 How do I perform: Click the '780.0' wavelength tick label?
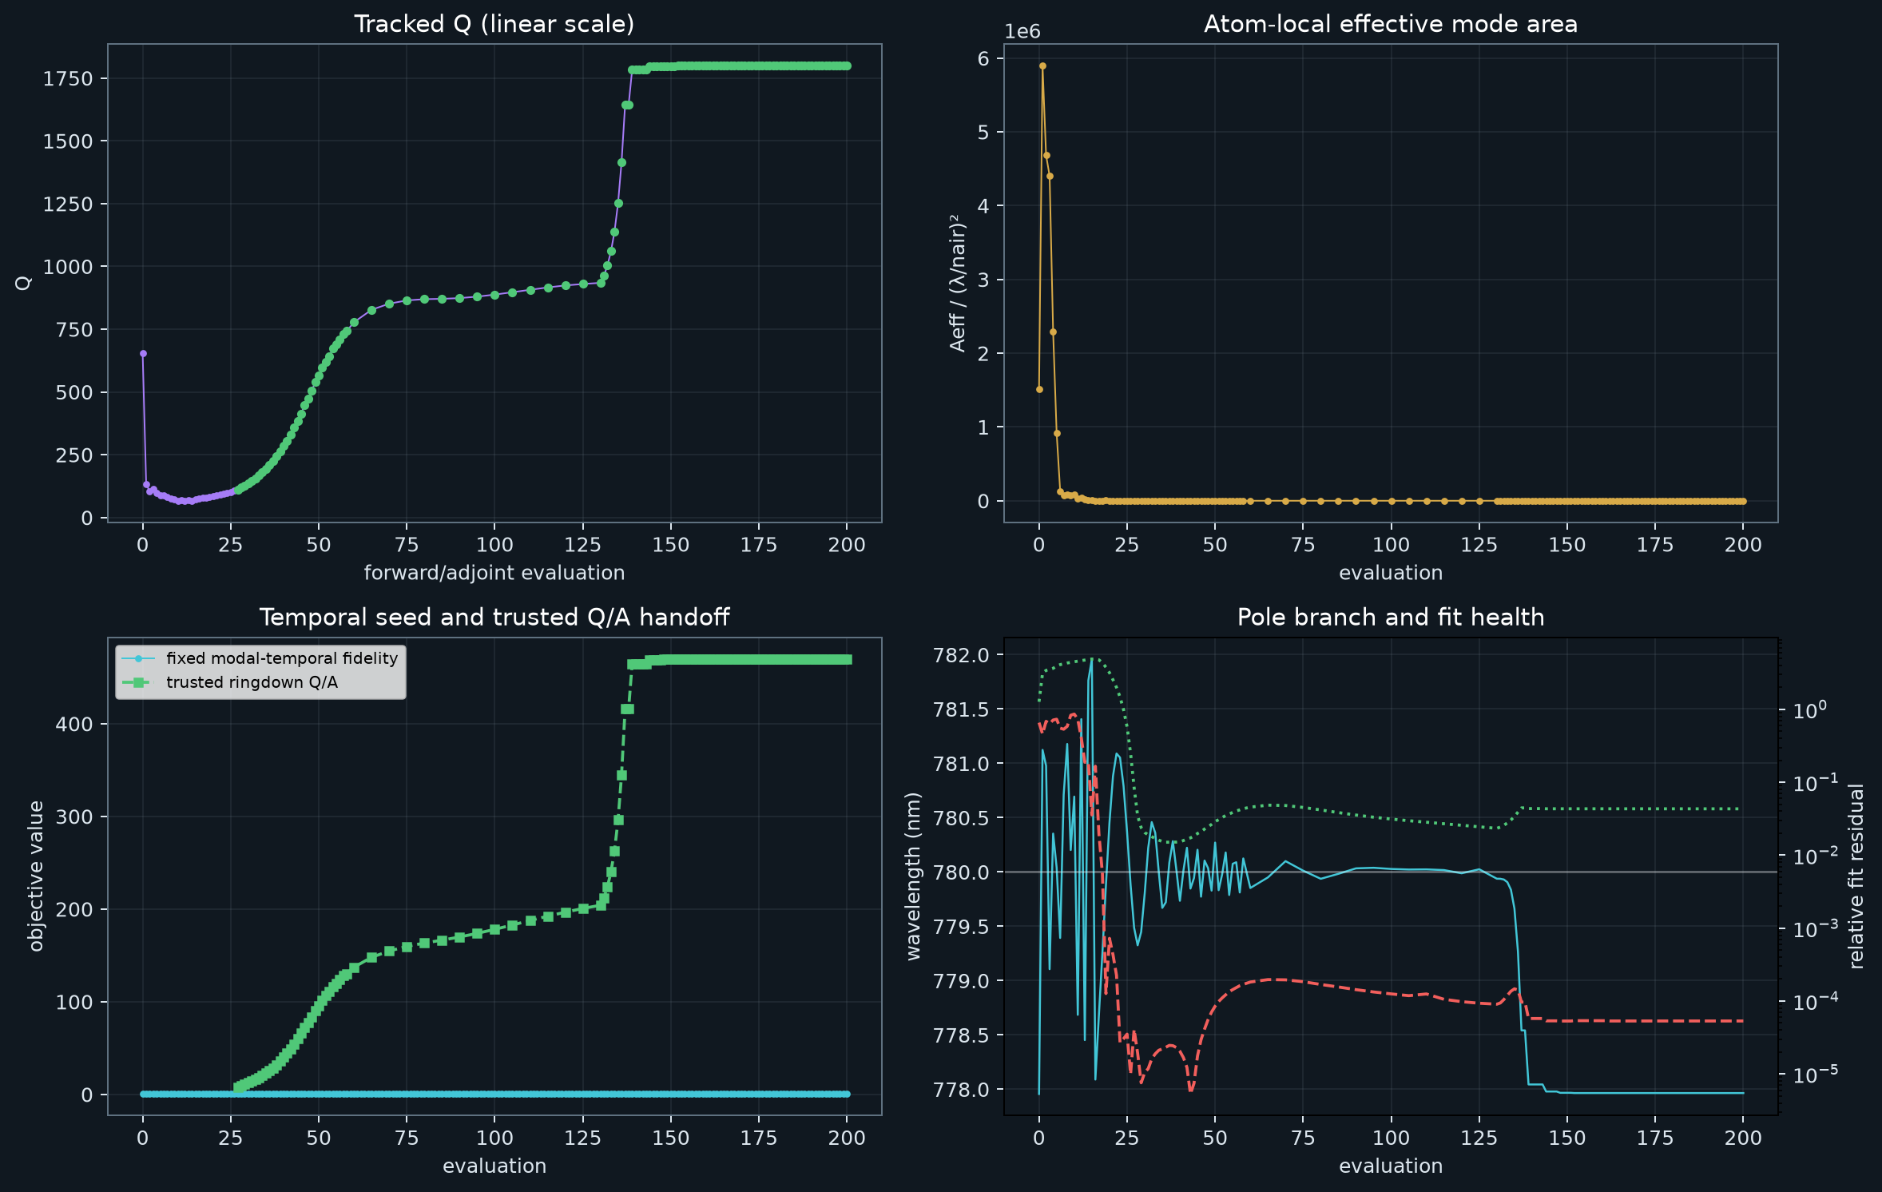point(961,872)
